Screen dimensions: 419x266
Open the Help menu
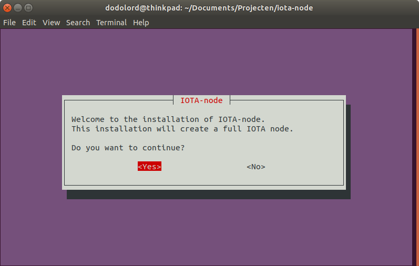tap(141, 23)
